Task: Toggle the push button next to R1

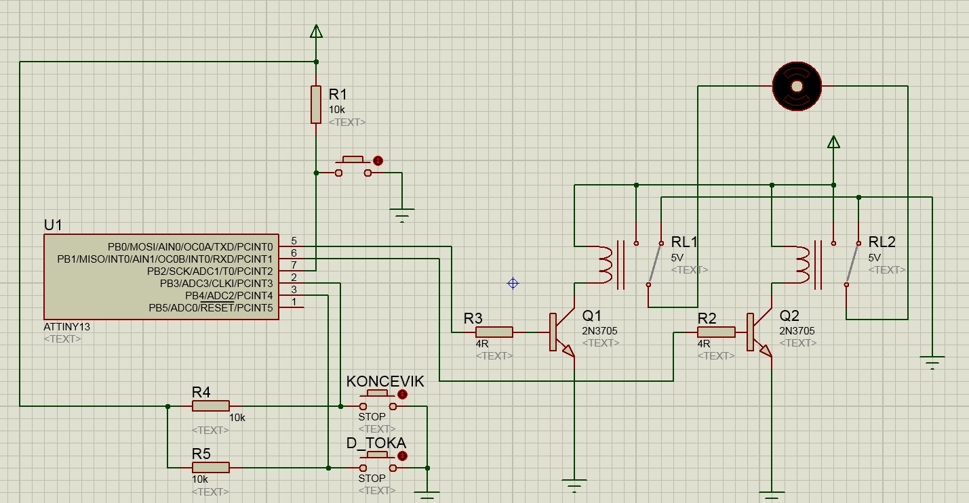Action: (x=353, y=167)
